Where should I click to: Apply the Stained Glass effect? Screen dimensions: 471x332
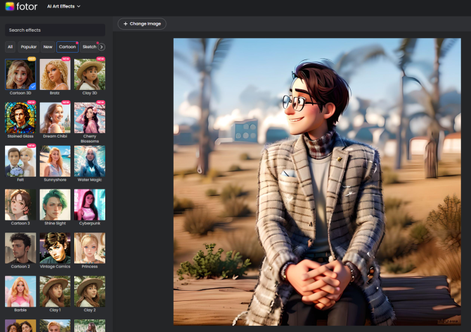coord(20,117)
